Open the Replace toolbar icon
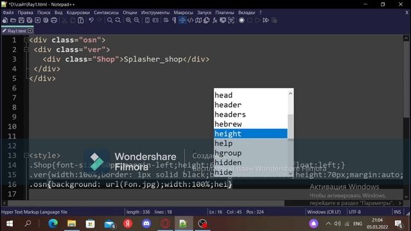The width and height of the screenshot is (411, 231). click(118, 20)
